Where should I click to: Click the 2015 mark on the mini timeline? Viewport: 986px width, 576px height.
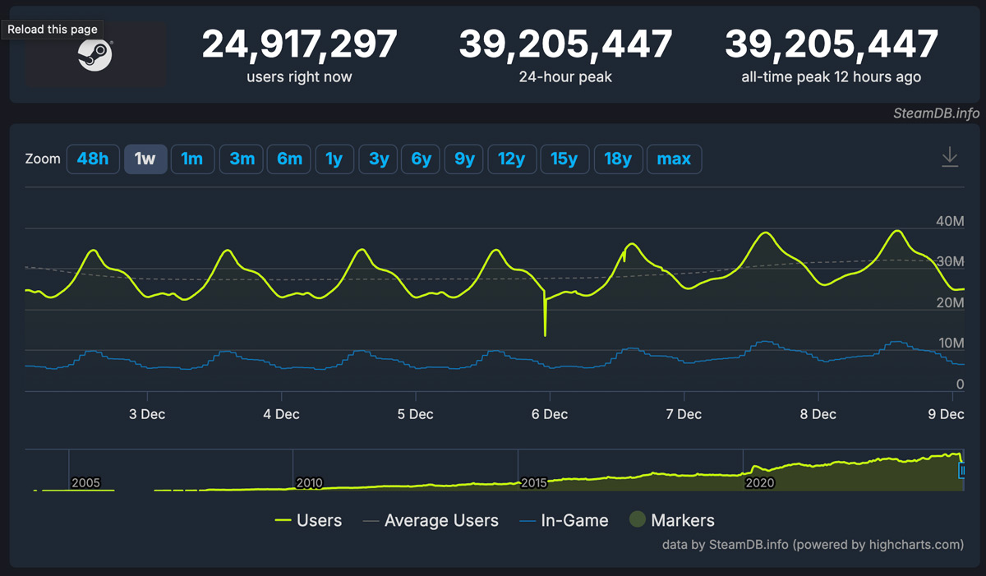point(533,483)
